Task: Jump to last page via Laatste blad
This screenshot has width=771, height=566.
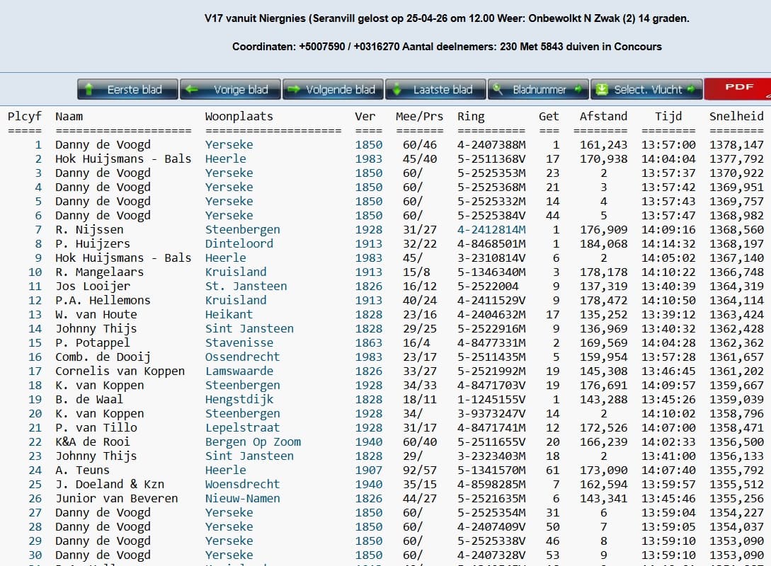Action: (x=435, y=89)
